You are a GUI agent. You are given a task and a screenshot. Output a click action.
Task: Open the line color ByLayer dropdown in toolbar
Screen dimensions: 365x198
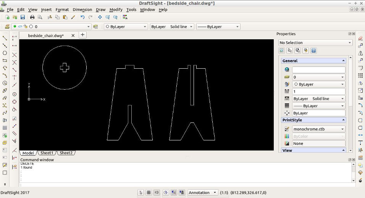tap(126, 27)
